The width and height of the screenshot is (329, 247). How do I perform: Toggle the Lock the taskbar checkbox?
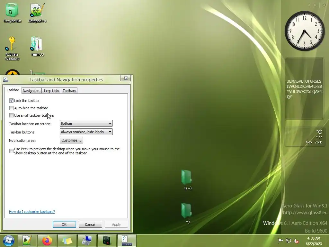coord(11,101)
